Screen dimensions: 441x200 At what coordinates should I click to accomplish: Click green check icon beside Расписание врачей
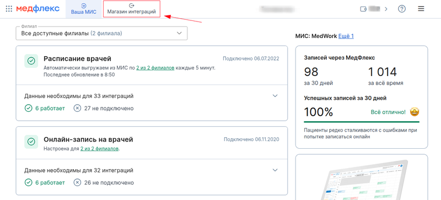[x=31, y=61]
